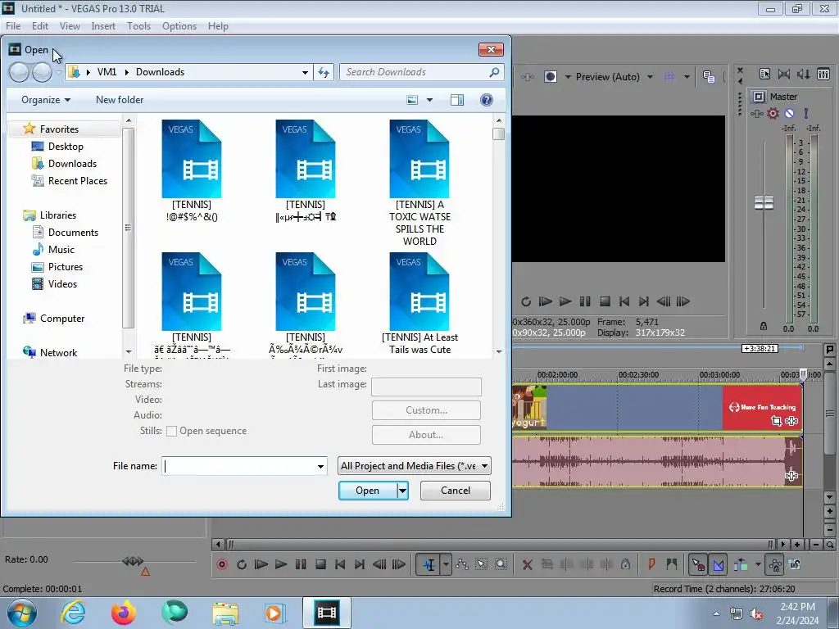Click the Insert Marker icon

[651, 564]
